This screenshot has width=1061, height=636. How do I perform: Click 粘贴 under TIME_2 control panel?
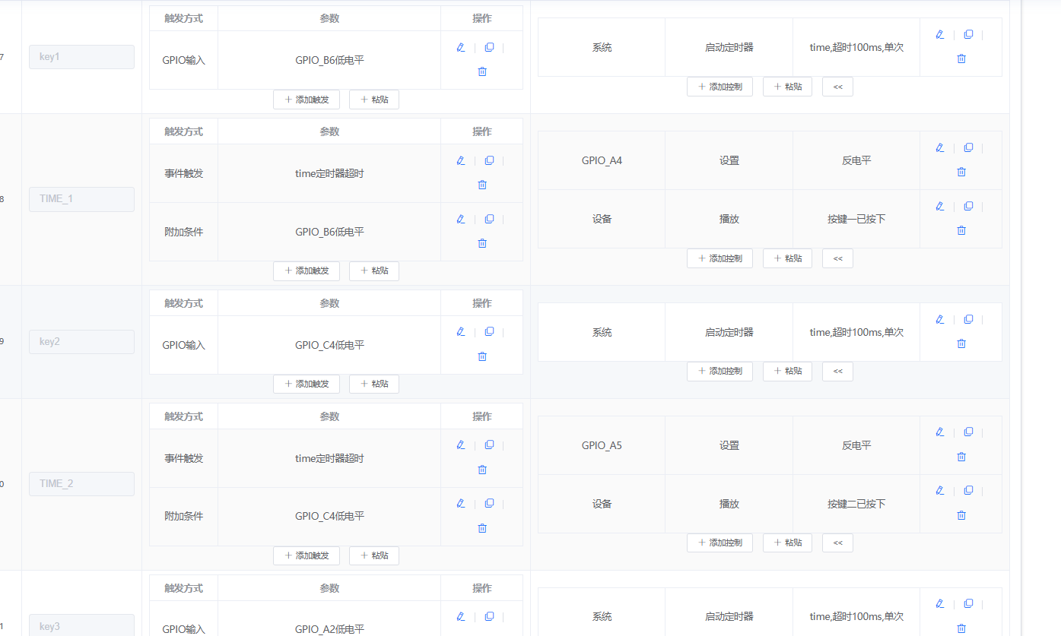click(787, 542)
